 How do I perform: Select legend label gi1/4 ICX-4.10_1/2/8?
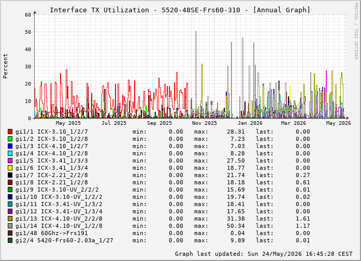(52, 153)
